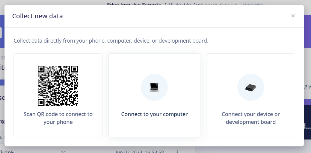311x153 pixels.
Task: Click the Collect data directly description text
Action: click(111, 41)
